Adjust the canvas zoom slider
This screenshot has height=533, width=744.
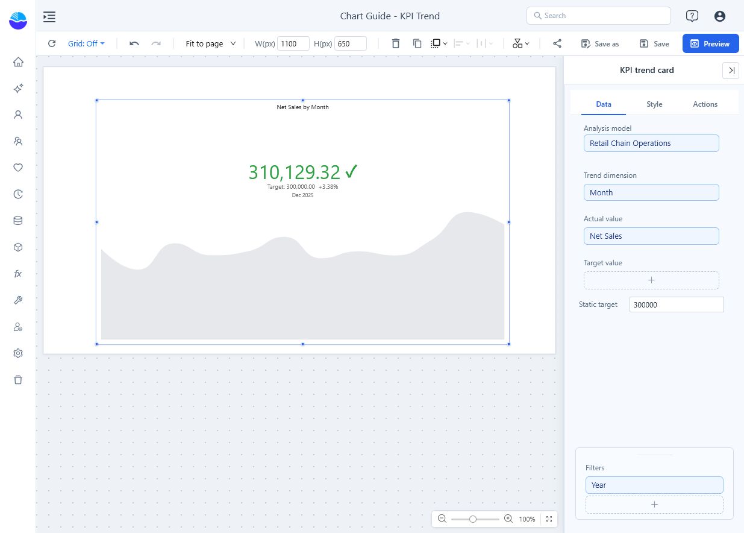coord(473,519)
